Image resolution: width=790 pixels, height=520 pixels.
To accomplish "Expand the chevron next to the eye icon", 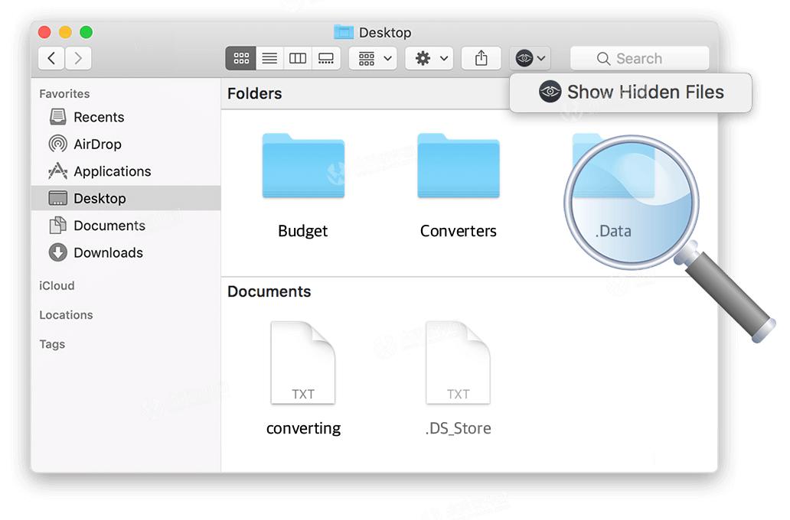I will 541,58.
